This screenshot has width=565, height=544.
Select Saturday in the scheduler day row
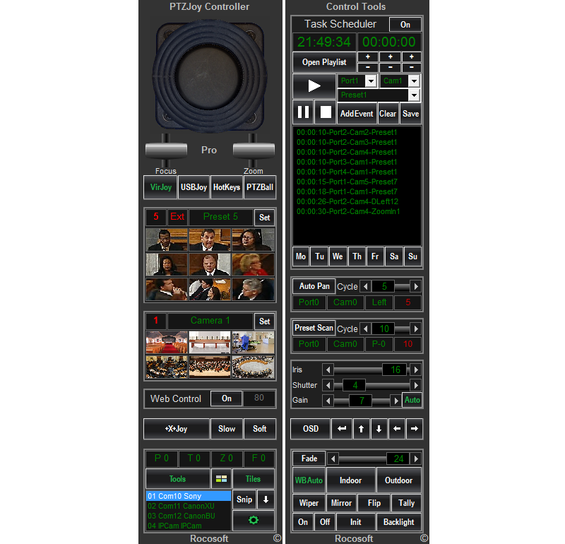(394, 256)
